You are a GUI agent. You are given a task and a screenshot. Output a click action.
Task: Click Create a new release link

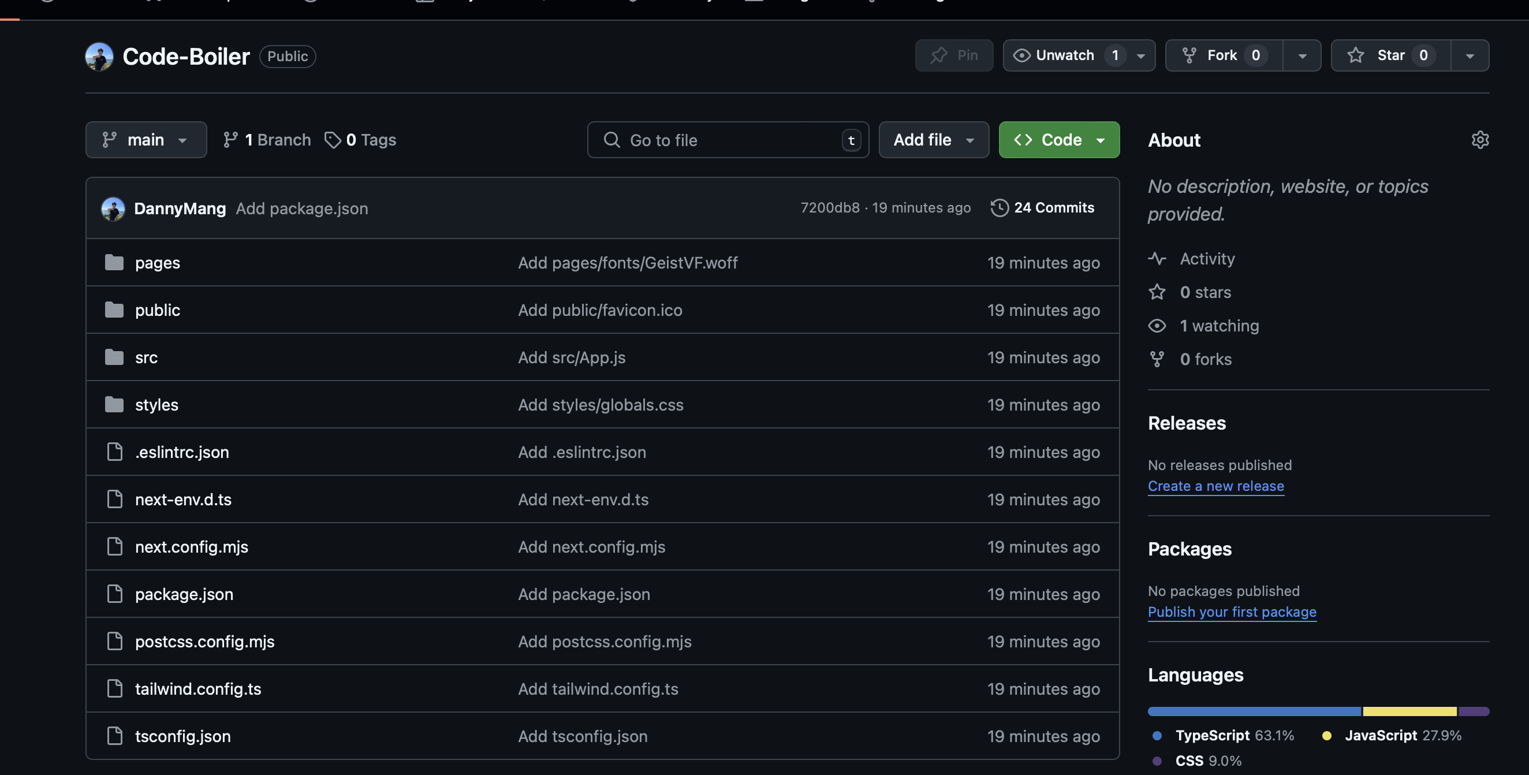pyautogui.click(x=1215, y=486)
